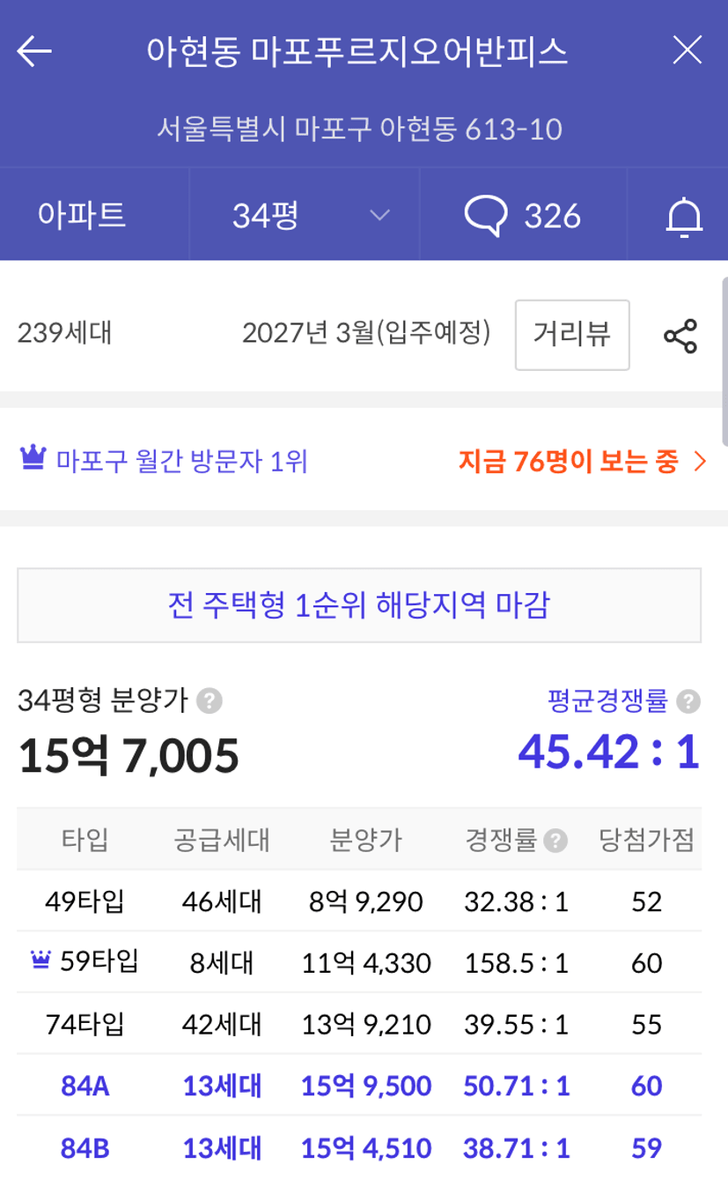
Task: Open help icon next to 평균경쟁률
Action: [x=689, y=701]
